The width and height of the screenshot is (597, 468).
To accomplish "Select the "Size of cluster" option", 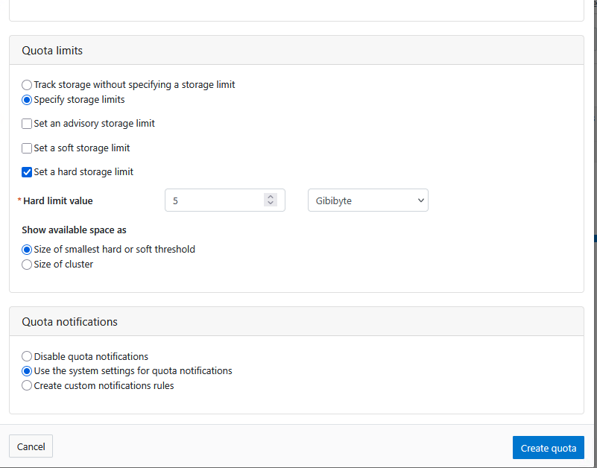I will pos(27,264).
